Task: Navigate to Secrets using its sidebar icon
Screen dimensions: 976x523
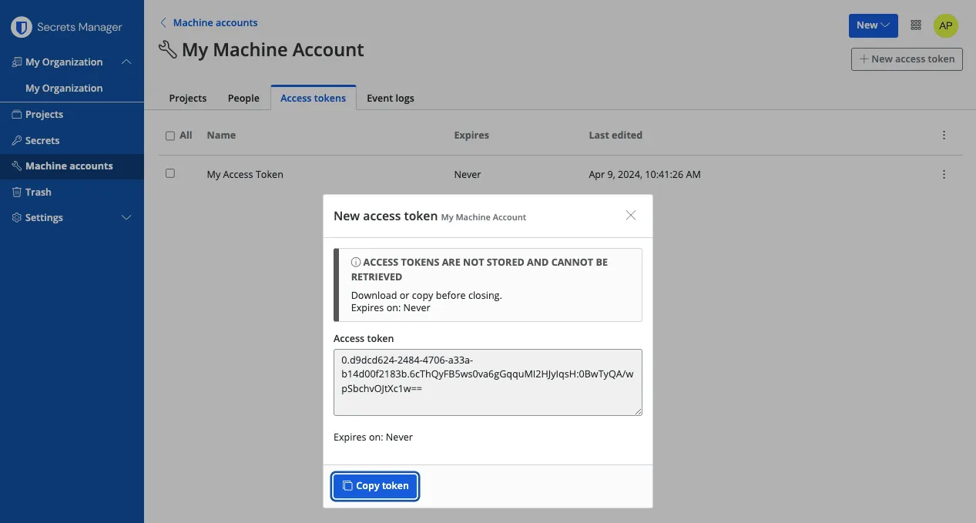Action: (17, 140)
